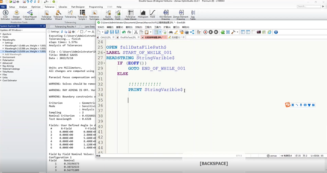Screen dimensions: 327x173
Task: Open the CHILD.ZPL editor tab
Action: pos(106,37)
